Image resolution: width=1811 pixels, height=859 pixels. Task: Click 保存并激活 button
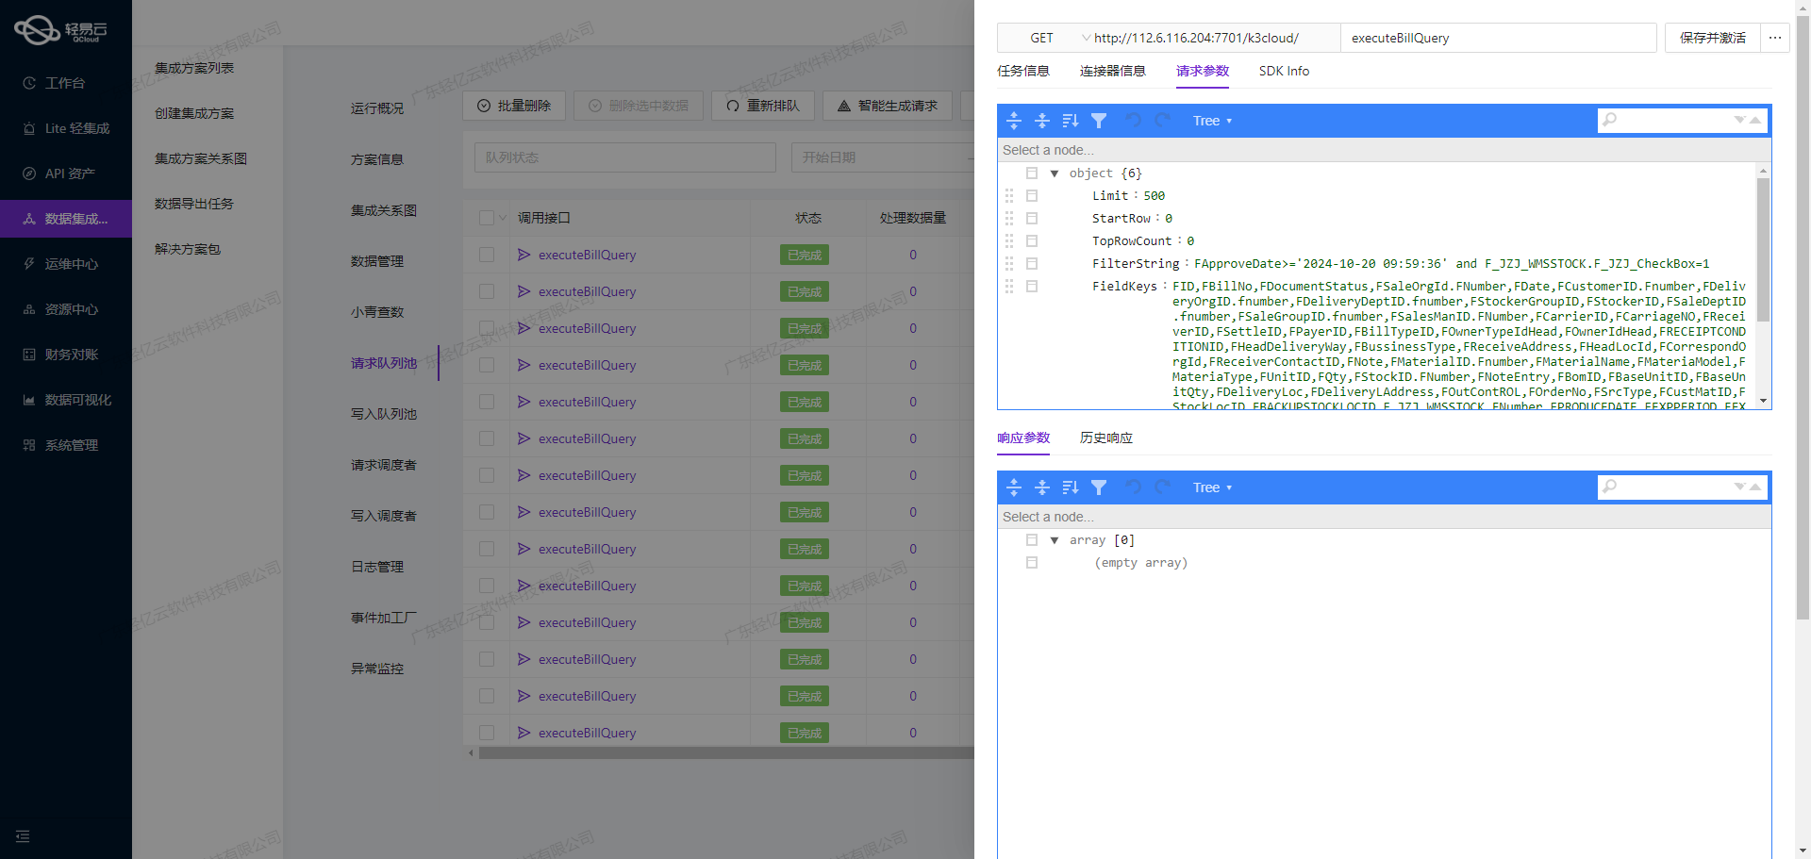(1713, 38)
